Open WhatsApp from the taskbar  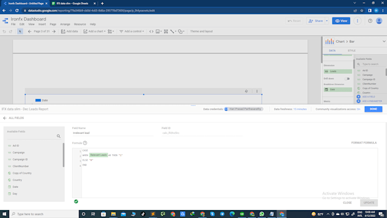(262, 214)
